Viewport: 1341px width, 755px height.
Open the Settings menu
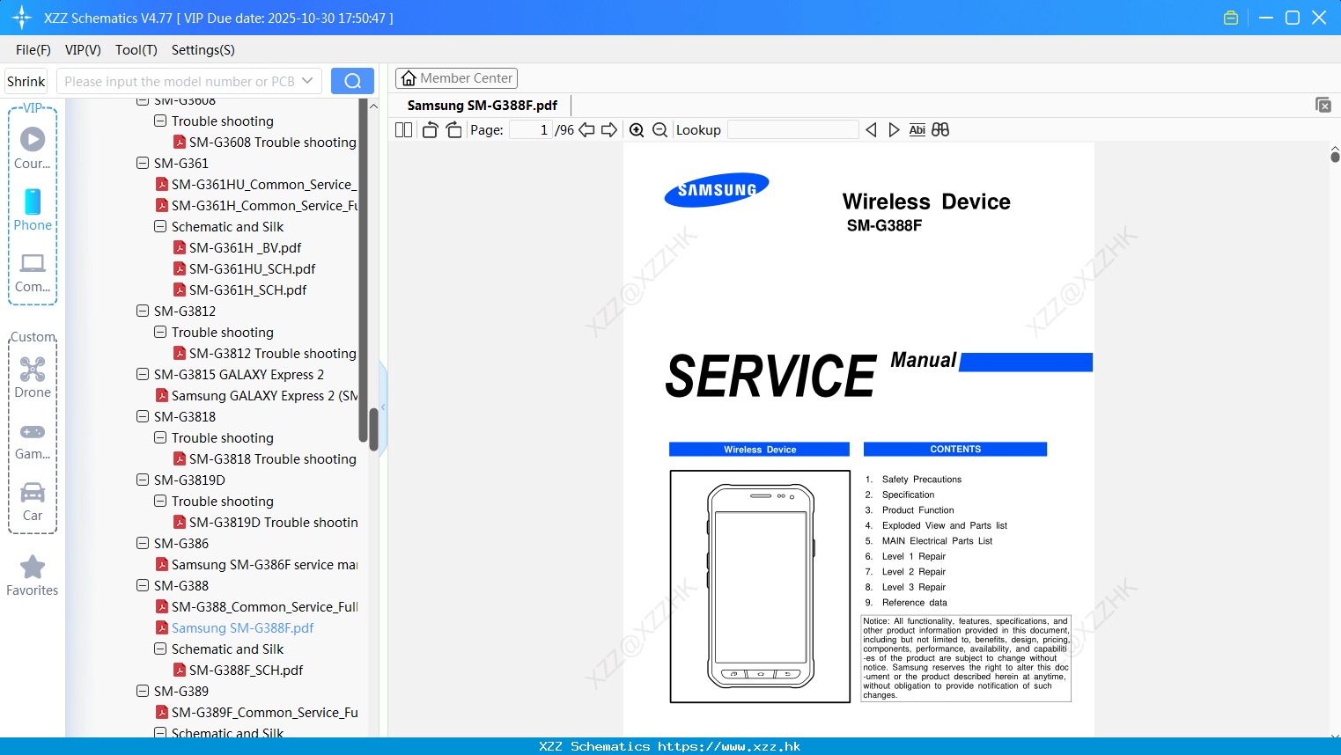203,50
